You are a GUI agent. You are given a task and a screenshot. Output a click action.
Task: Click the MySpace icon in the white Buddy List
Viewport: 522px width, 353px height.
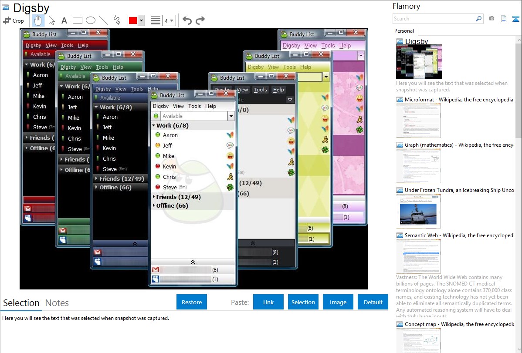click(x=156, y=279)
